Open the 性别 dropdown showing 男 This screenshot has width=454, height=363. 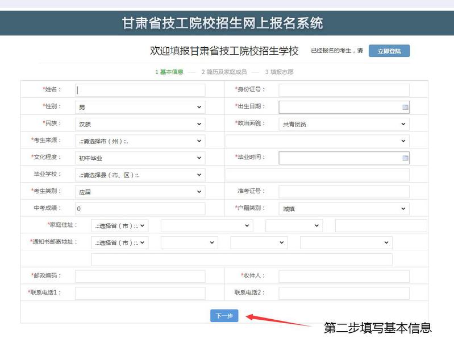pyautogui.click(x=140, y=107)
